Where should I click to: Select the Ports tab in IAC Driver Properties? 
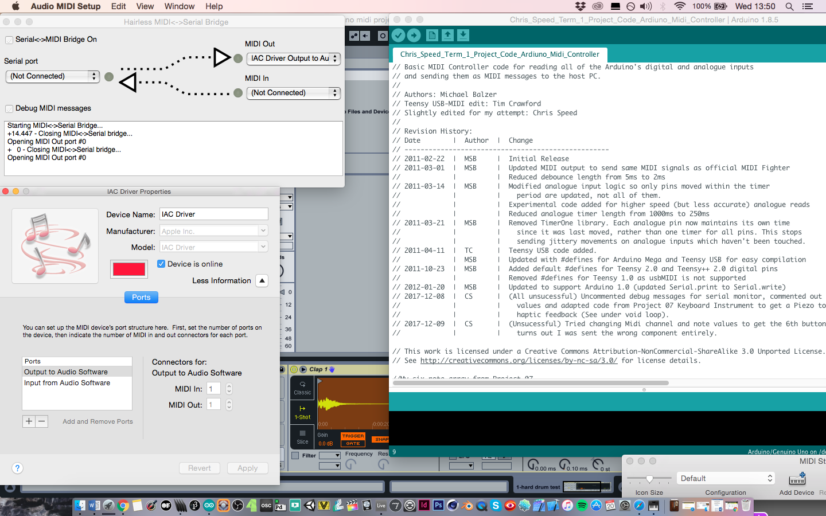(x=141, y=297)
